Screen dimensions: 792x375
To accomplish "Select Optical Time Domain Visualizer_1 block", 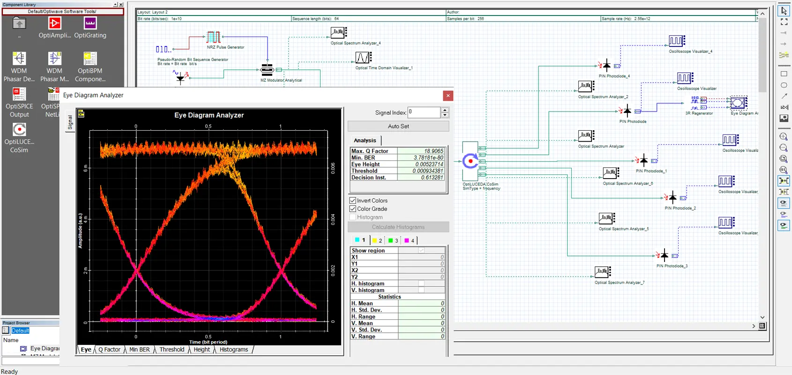I will (x=363, y=58).
